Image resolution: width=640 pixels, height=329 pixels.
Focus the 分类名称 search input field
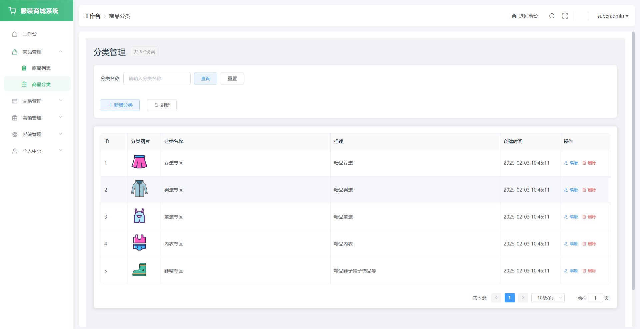[x=157, y=79]
